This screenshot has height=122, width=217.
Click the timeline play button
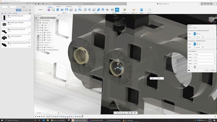40,117
